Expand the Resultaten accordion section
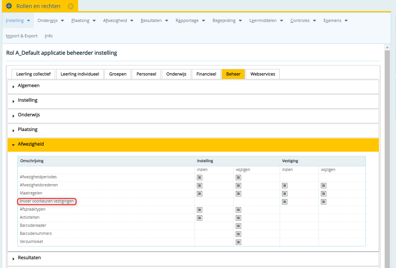 click(193, 259)
